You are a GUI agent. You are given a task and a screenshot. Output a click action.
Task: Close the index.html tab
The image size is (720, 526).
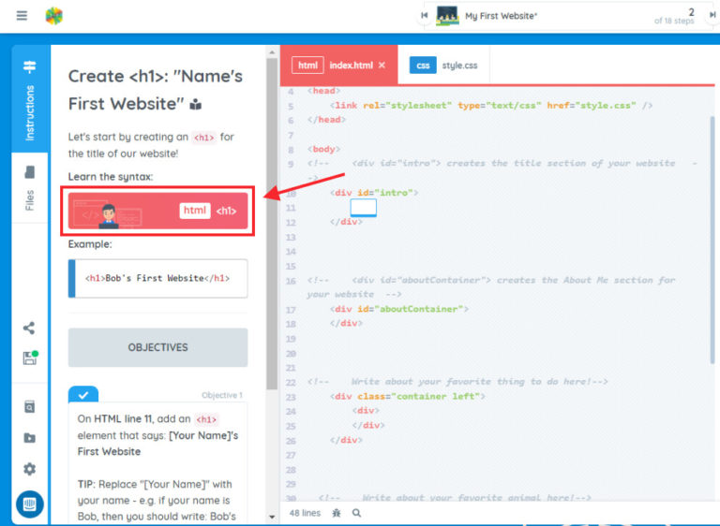(x=382, y=66)
